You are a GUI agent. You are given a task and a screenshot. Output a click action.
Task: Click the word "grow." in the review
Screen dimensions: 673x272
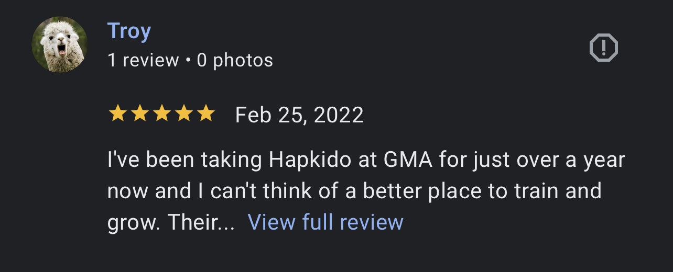[133, 222]
